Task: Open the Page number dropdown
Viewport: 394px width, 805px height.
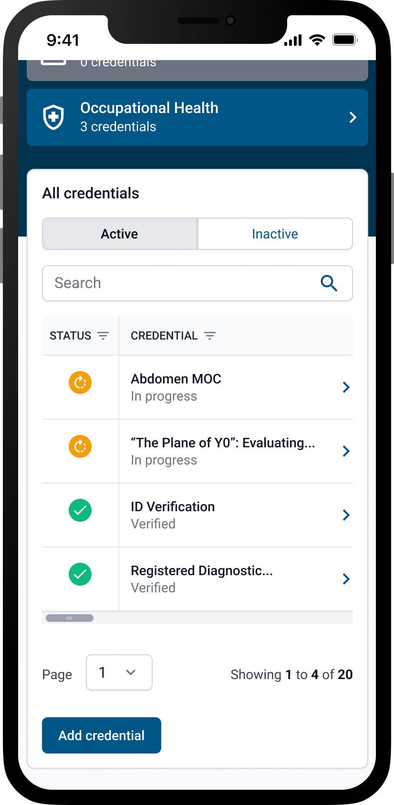Action: (x=119, y=672)
